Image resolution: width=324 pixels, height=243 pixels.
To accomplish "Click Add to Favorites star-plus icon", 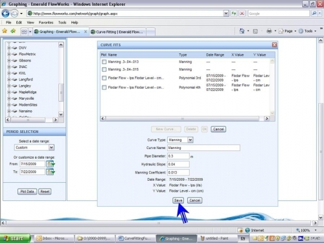I will point(13,31).
